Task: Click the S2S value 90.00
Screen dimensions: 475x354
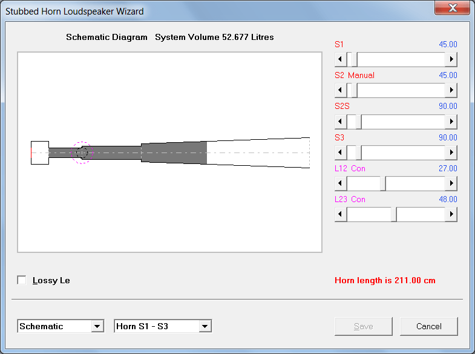Action: point(448,107)
